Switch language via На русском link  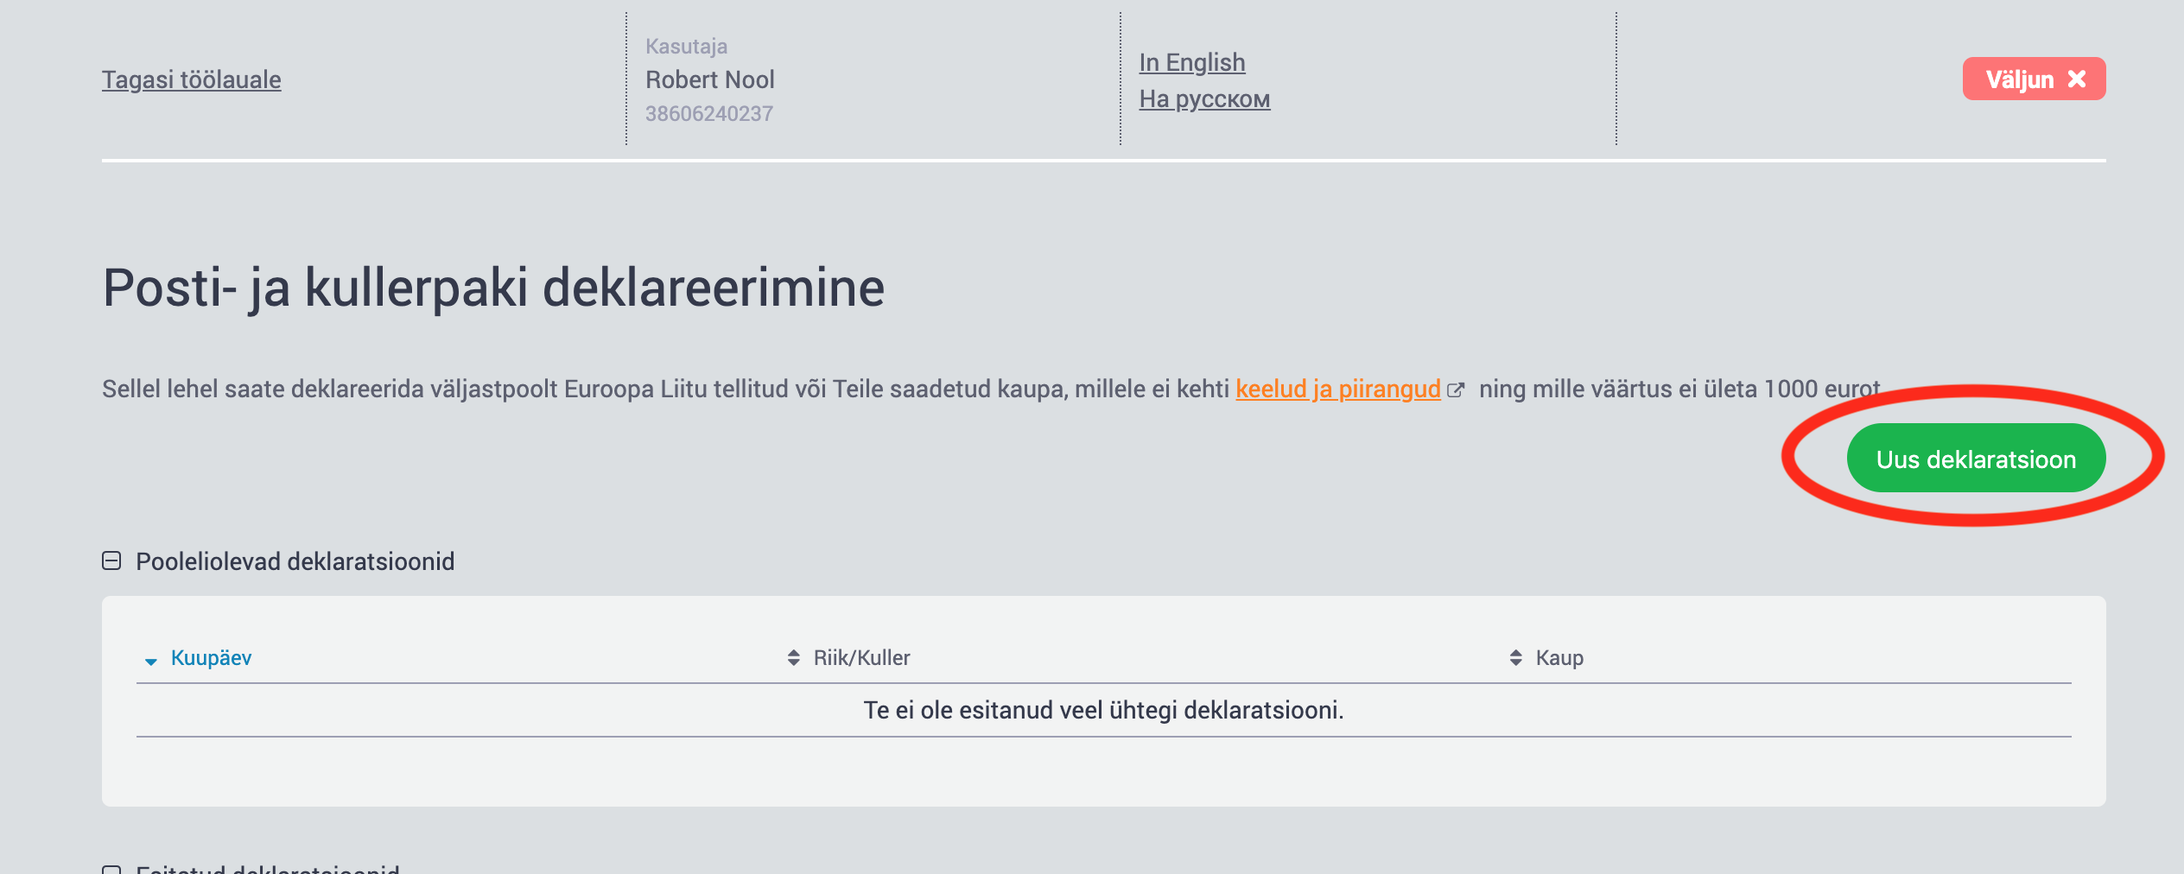(x=1204, y=99)
